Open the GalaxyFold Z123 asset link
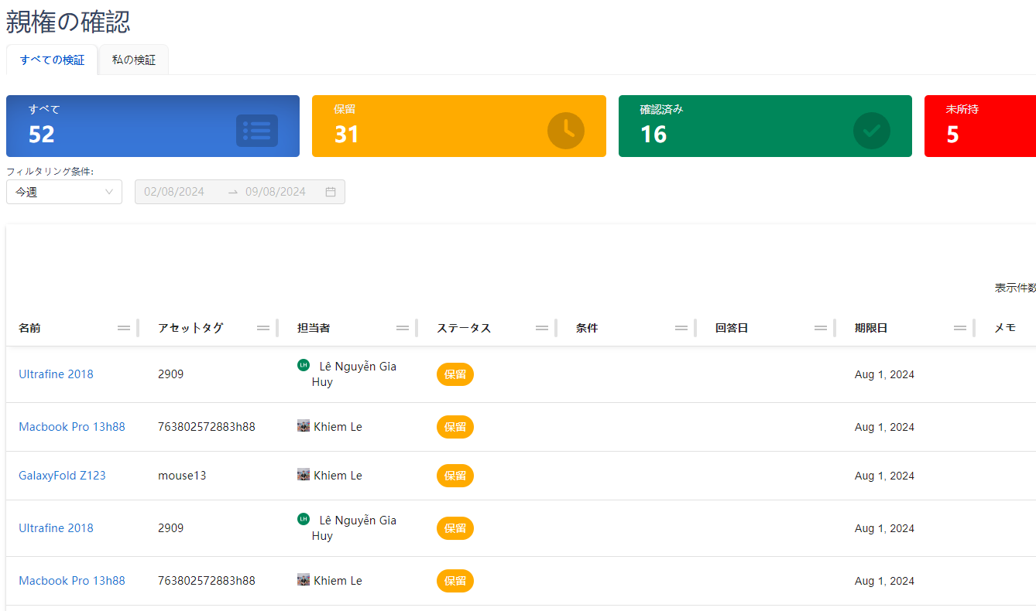The image size is (1036, 611). click(62, 476)
